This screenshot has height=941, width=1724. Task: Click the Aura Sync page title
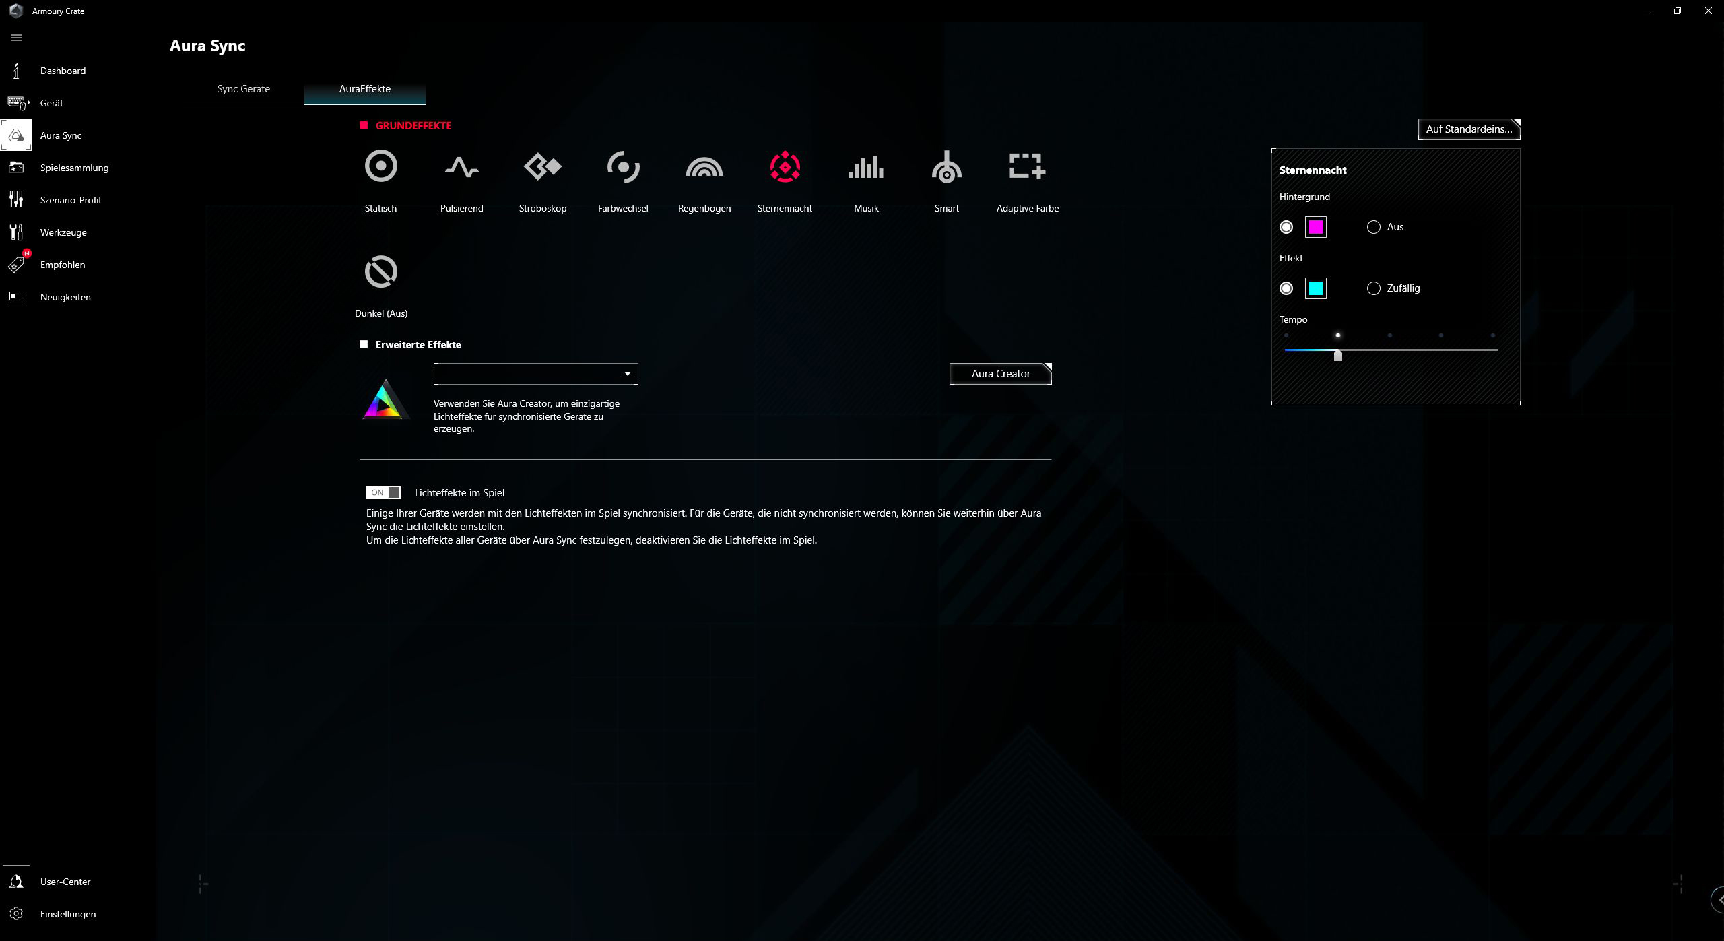[207, 46]
